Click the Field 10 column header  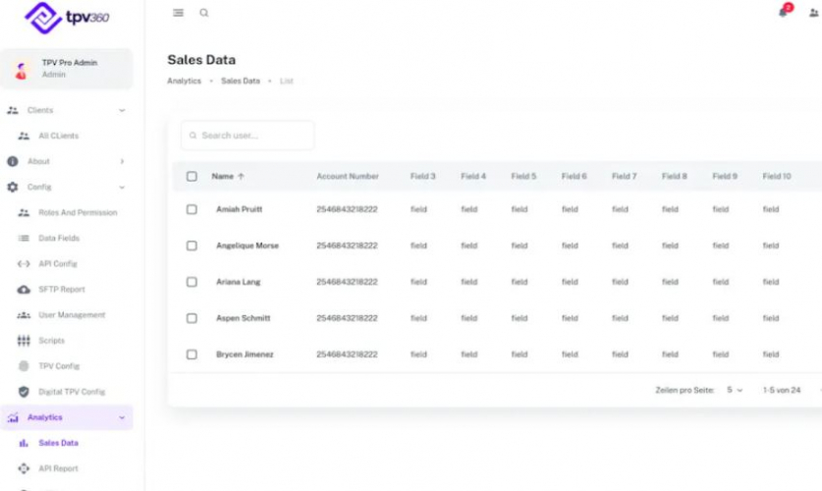click(777, 176)
